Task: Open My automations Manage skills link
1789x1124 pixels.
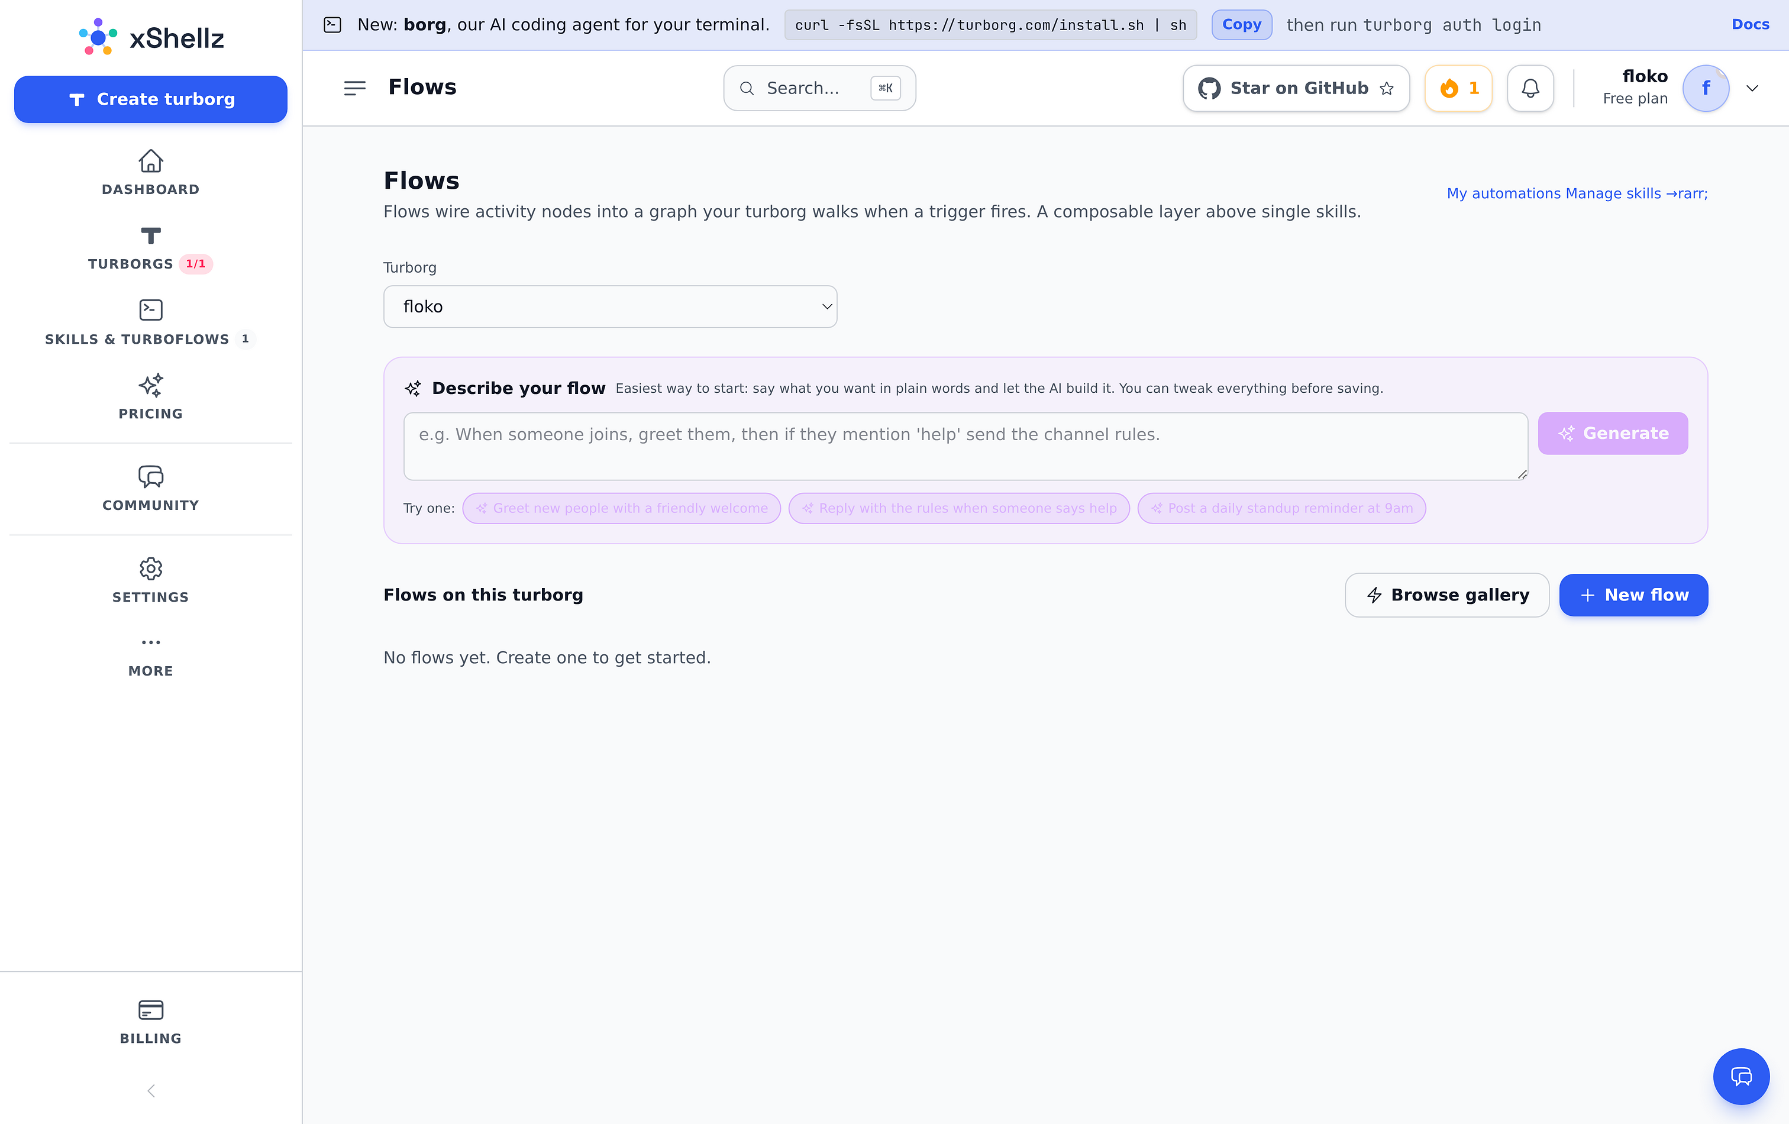Action: 1577,193
